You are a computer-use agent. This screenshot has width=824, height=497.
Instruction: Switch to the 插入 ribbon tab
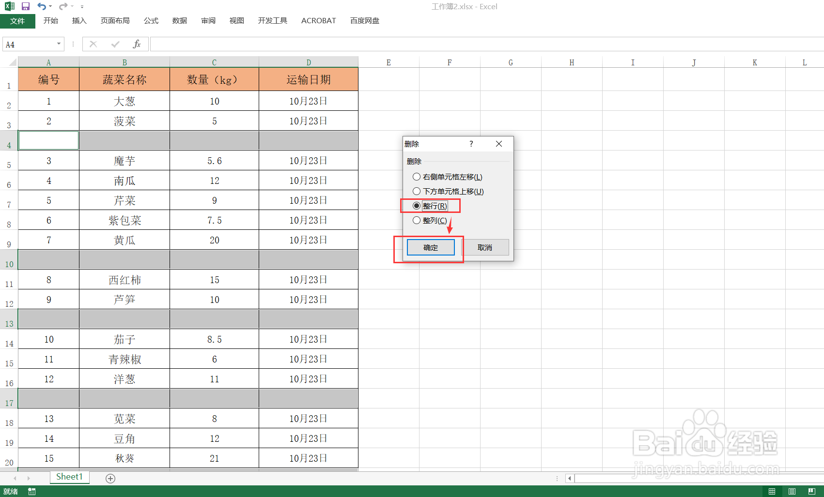[x=79, y=21]
